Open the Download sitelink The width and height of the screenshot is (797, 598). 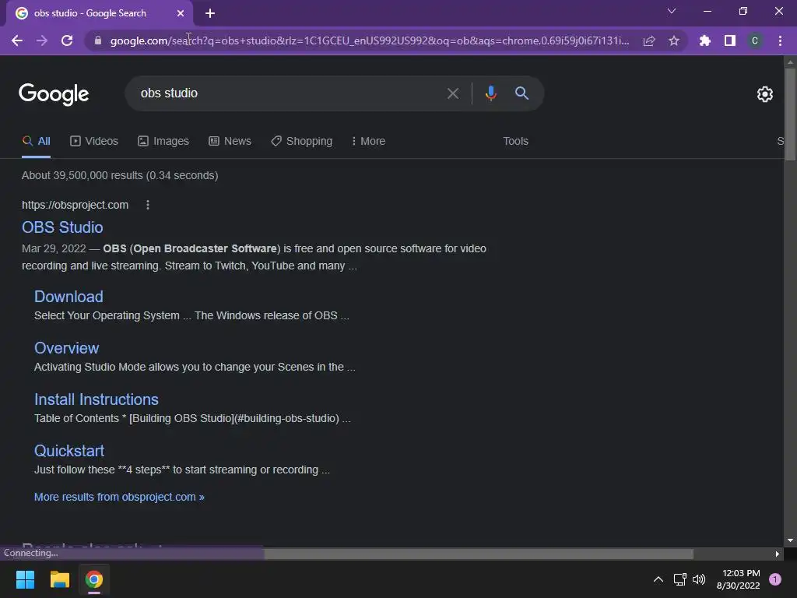coord(68,297)
